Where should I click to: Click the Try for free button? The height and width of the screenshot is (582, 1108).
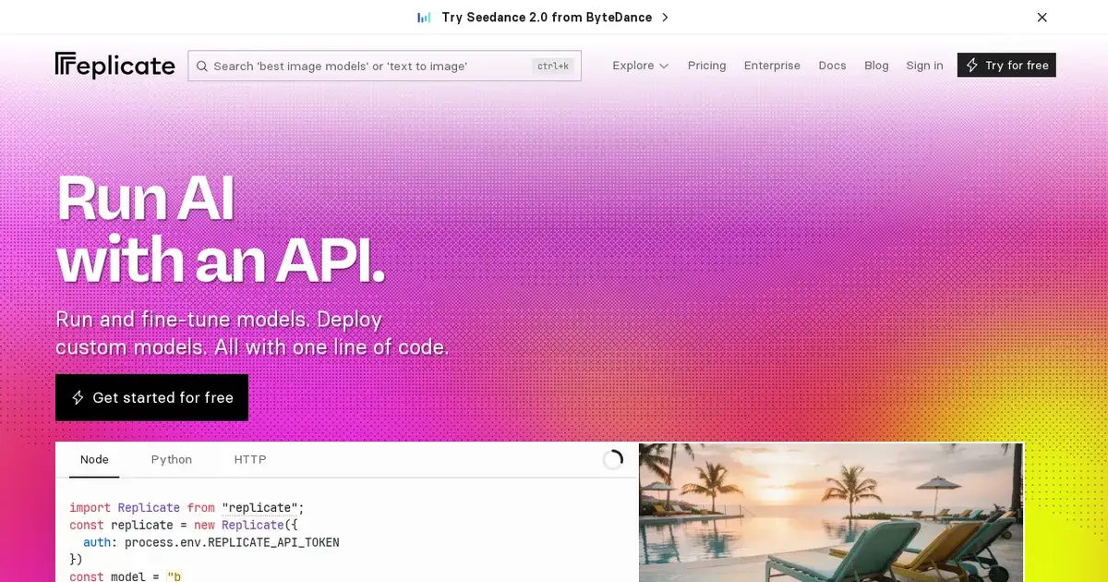1006,65
